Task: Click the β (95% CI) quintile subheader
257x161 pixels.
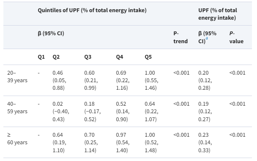Action: [x=51, y=34]
